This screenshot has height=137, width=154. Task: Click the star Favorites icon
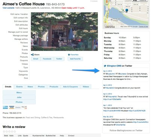tap(69, 55)
